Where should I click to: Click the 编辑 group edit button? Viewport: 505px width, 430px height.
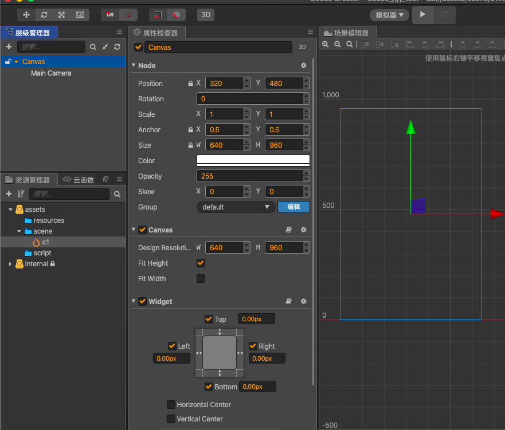tap(293, 207)
